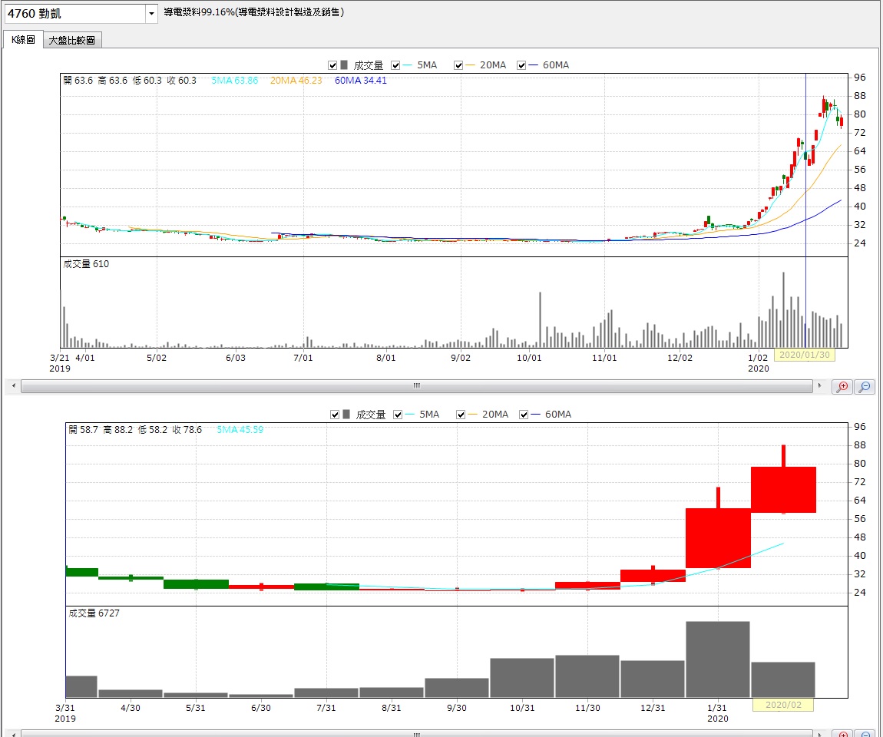Click left arrow of upper chart scrollbar
This screenshot has height=737, width=883.
12,386
